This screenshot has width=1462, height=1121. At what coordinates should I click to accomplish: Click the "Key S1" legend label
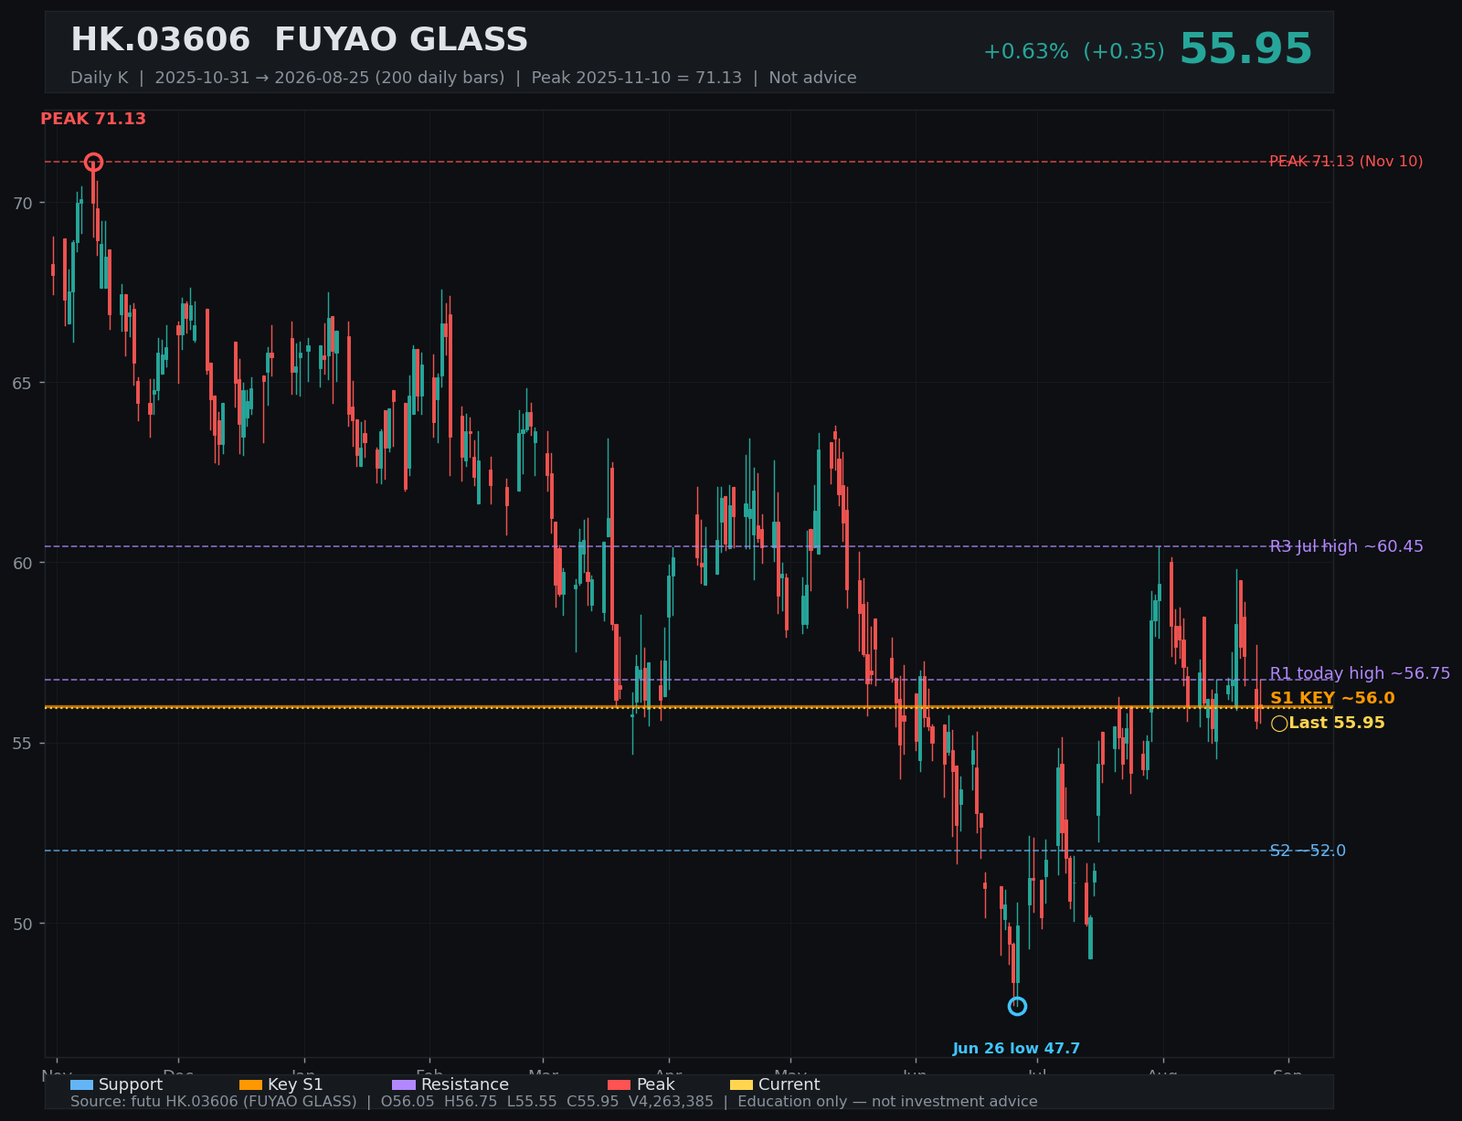tap(295, 1084)
